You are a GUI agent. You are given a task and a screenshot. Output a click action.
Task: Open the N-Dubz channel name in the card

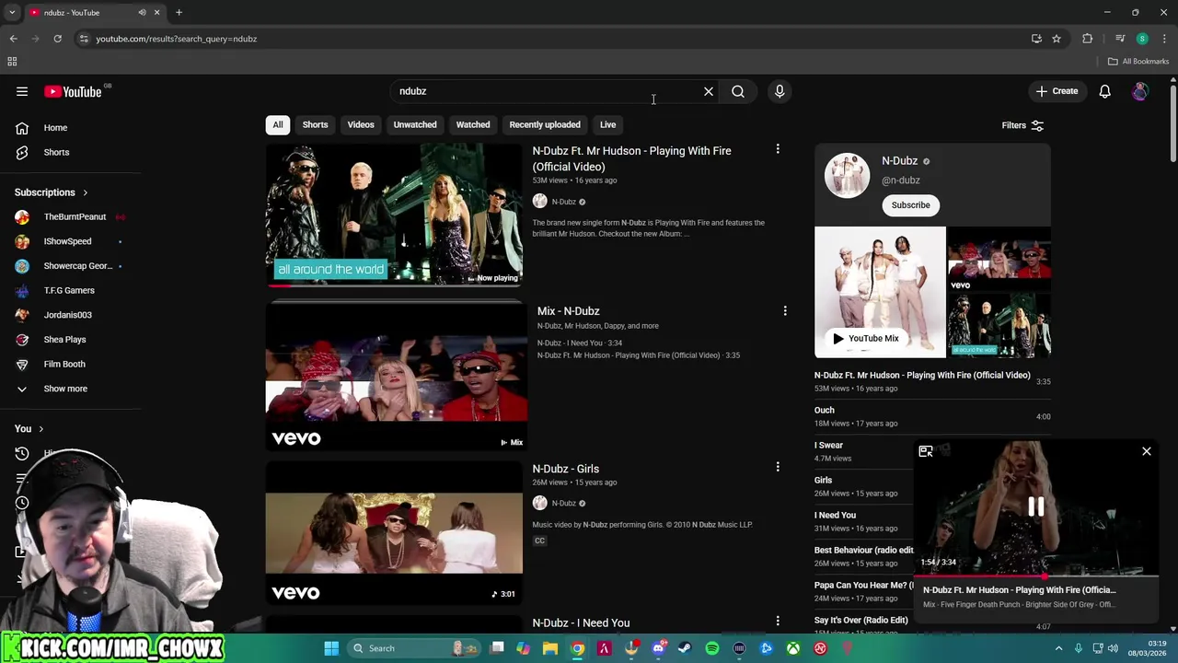(x=899, y=161)
